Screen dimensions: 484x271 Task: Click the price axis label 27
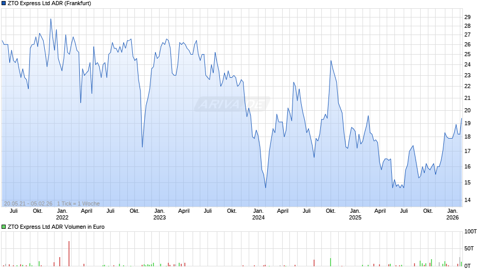pos(468,35)
